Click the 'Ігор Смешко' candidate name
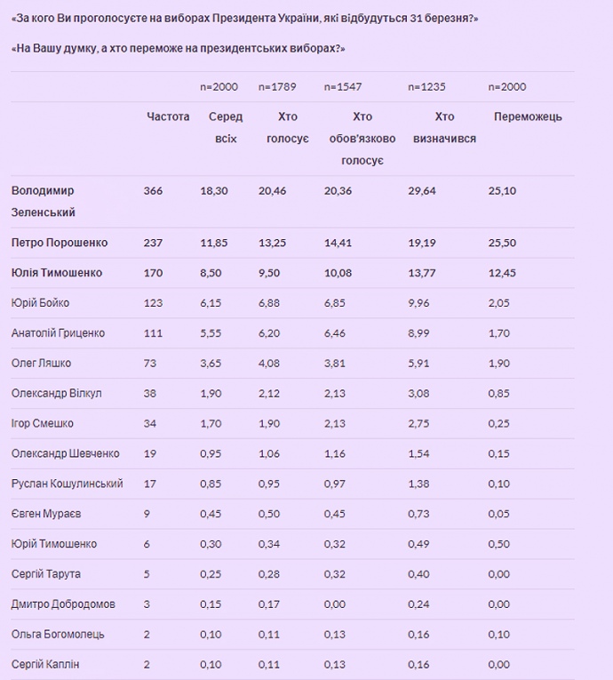 pyautogui.click(x=43, y=424)
